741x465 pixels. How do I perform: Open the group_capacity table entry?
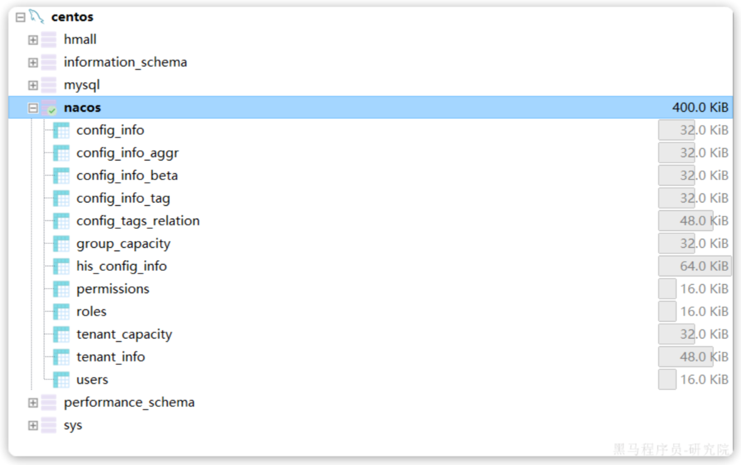click(x=123, y=244)
